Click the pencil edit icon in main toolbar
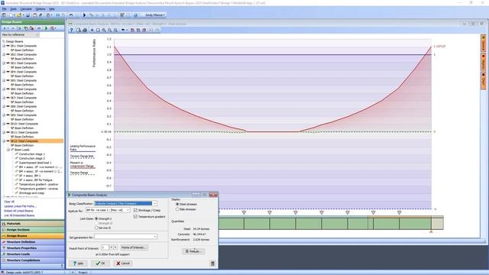This screenshot has width=489, height=275. 40,15
